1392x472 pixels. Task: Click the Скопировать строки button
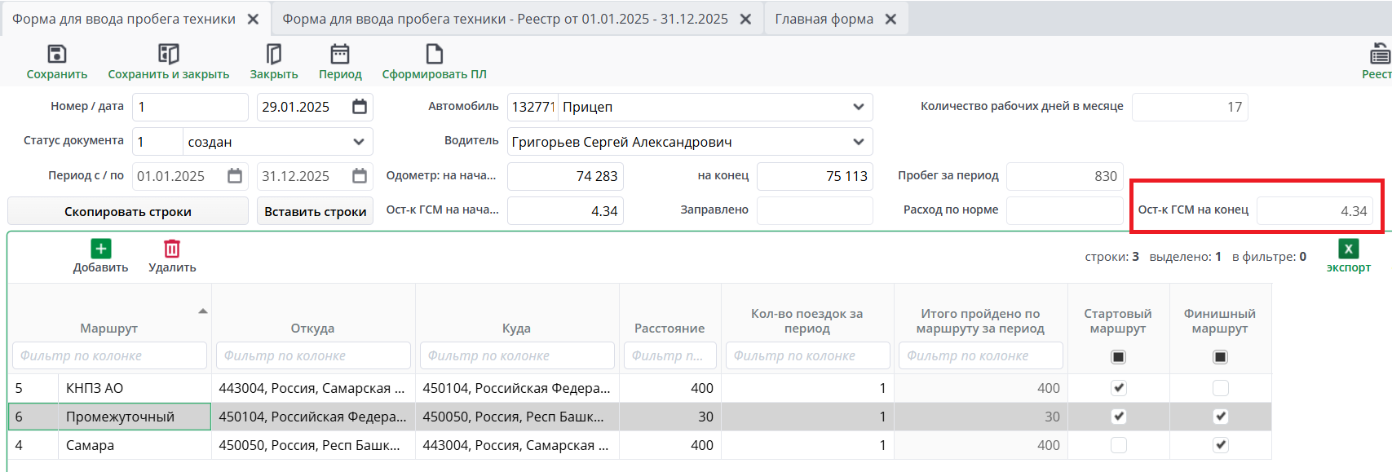point(128,211)
